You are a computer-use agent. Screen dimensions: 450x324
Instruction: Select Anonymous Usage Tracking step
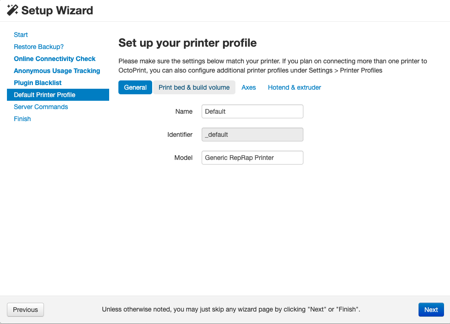tap(57, 71)
